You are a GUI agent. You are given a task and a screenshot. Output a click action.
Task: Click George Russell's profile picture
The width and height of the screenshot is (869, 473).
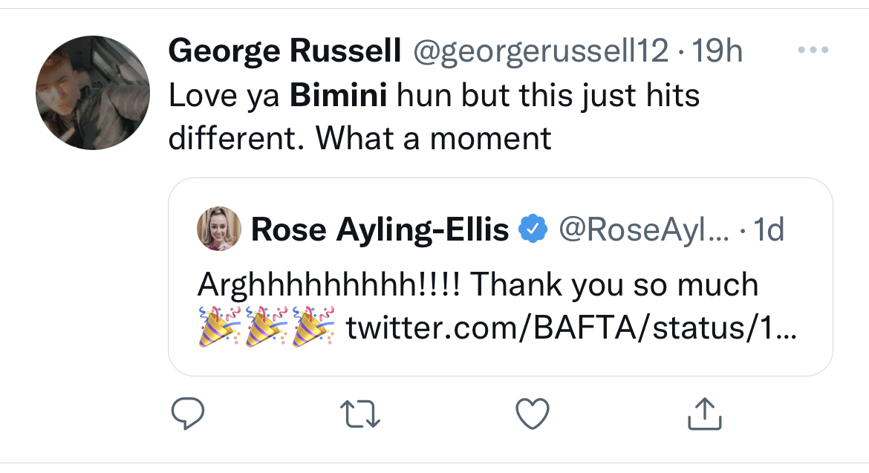pyautogui.click(x=93, y=93)
